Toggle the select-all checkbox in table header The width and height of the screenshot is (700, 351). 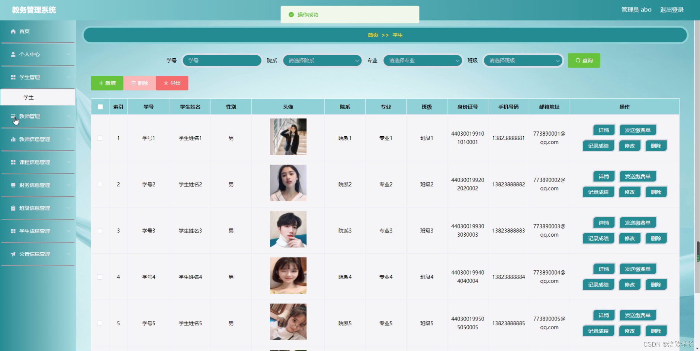tap(100, 107)
